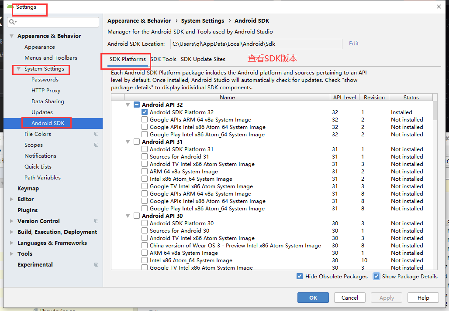Click Appearance & Behavior breadcrumb
The image size is (449, 311).
click(139, 21)
